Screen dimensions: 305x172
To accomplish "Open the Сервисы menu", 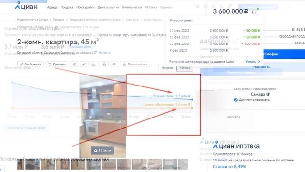I will coord(166,7).
